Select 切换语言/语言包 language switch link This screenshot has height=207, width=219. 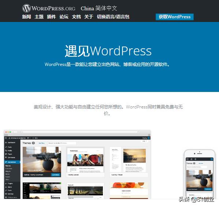click(x=113, y=17)
